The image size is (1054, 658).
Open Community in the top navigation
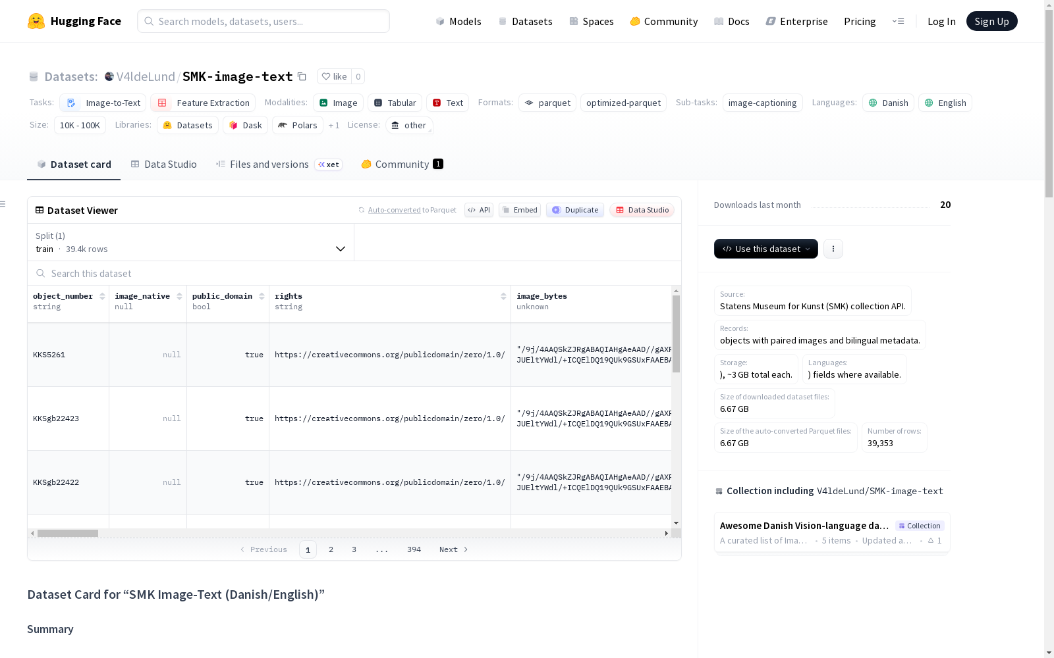coord(664,21)
